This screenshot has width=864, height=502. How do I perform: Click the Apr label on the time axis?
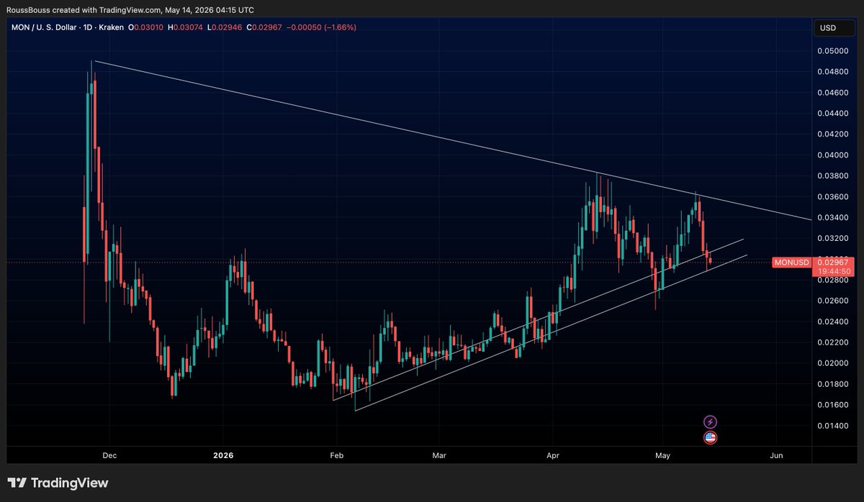[552, 455]
